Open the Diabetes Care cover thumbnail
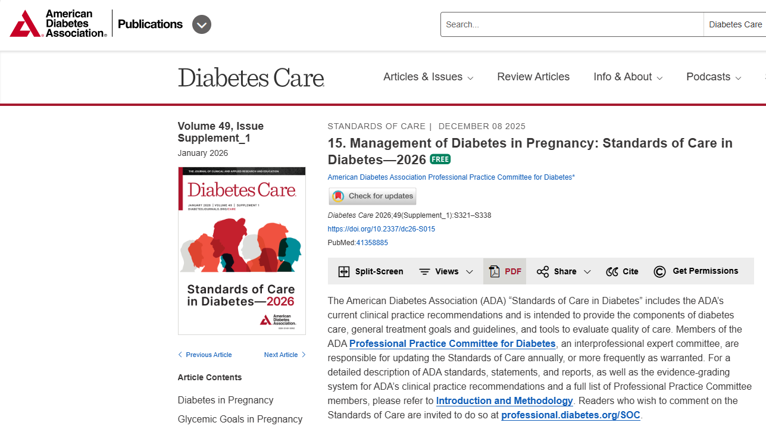The image size is (766, 432). (242, 251)
